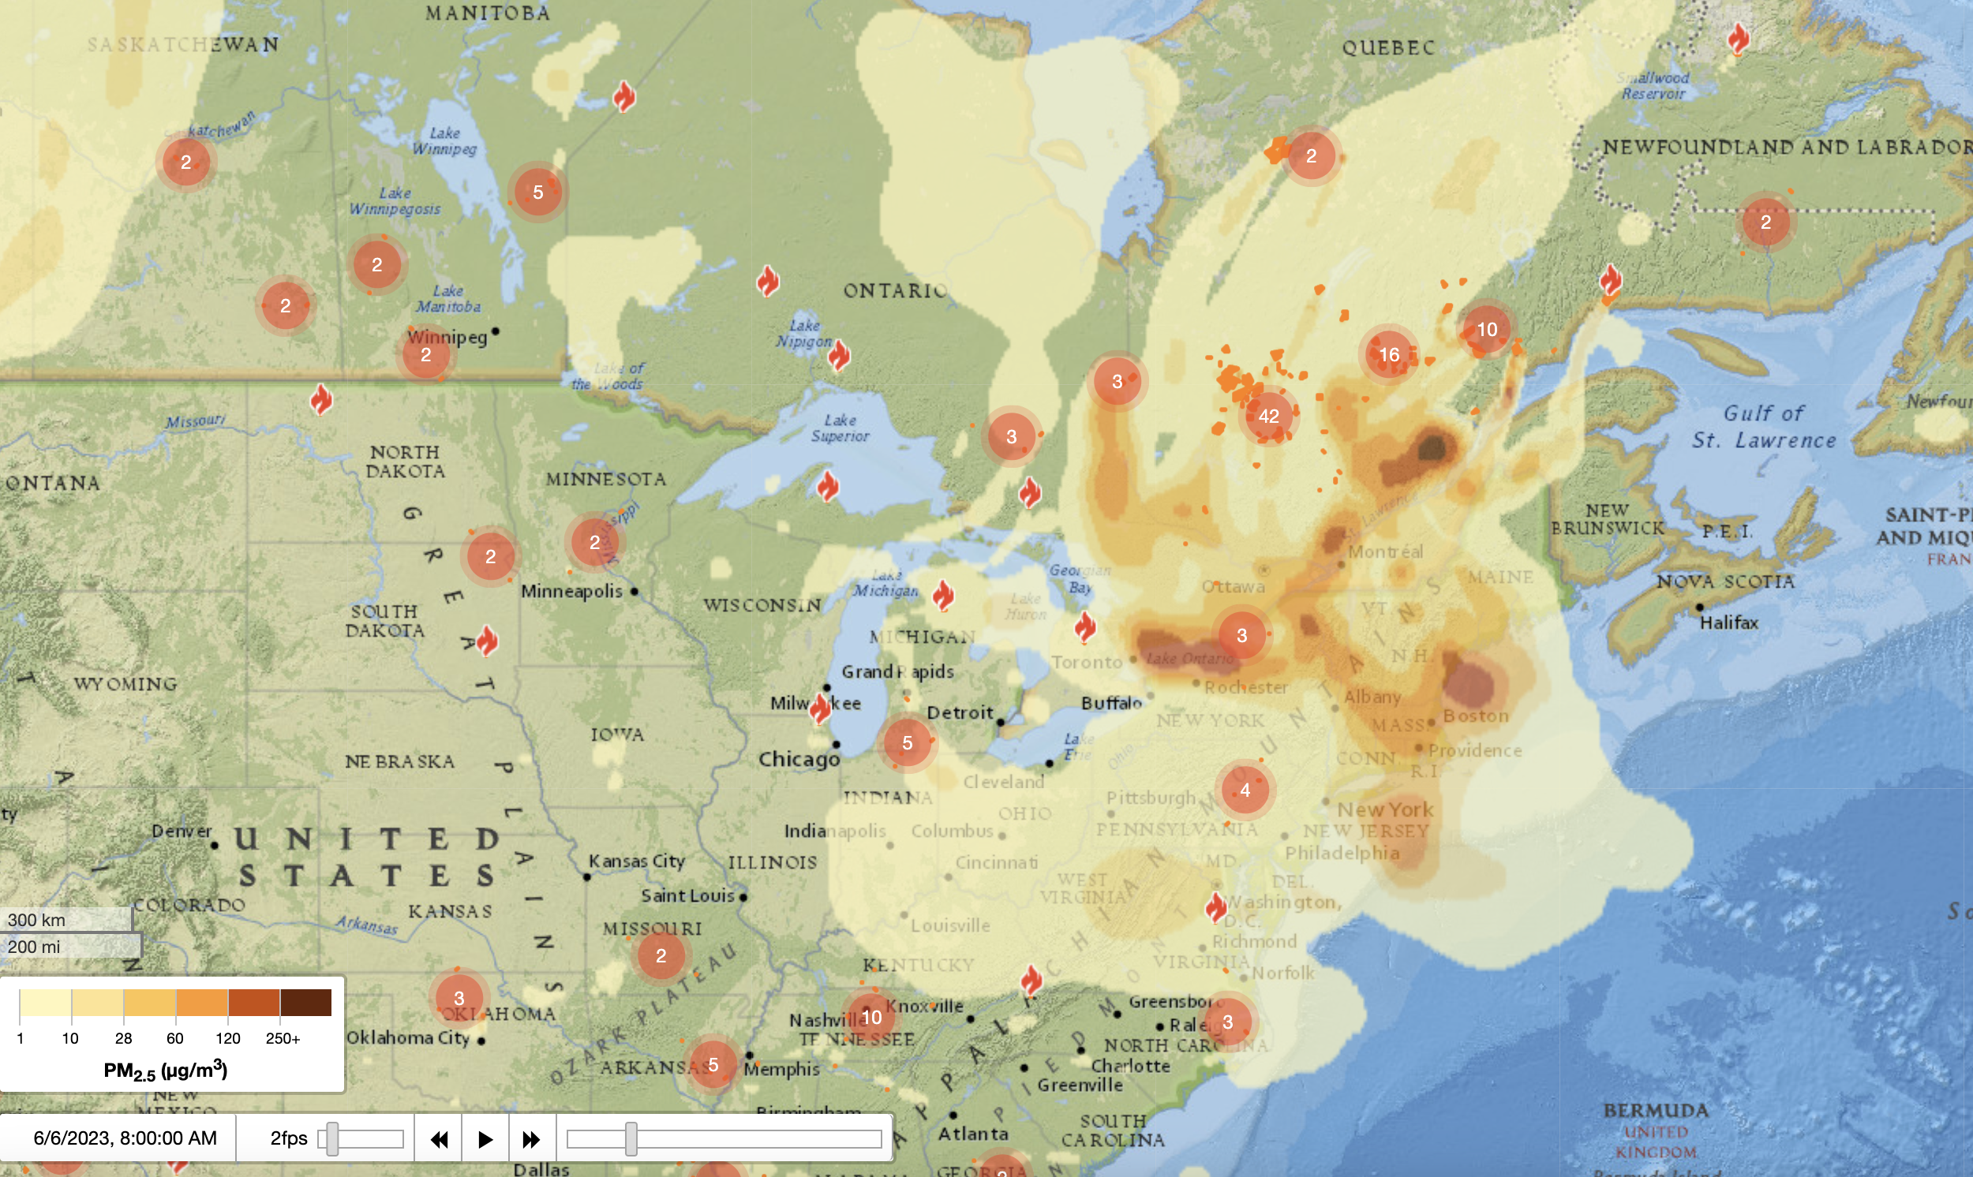Click the date and time display field
This screenshot has height=1177, width=1973.
pyautogui.click(x=125, y=1138)
